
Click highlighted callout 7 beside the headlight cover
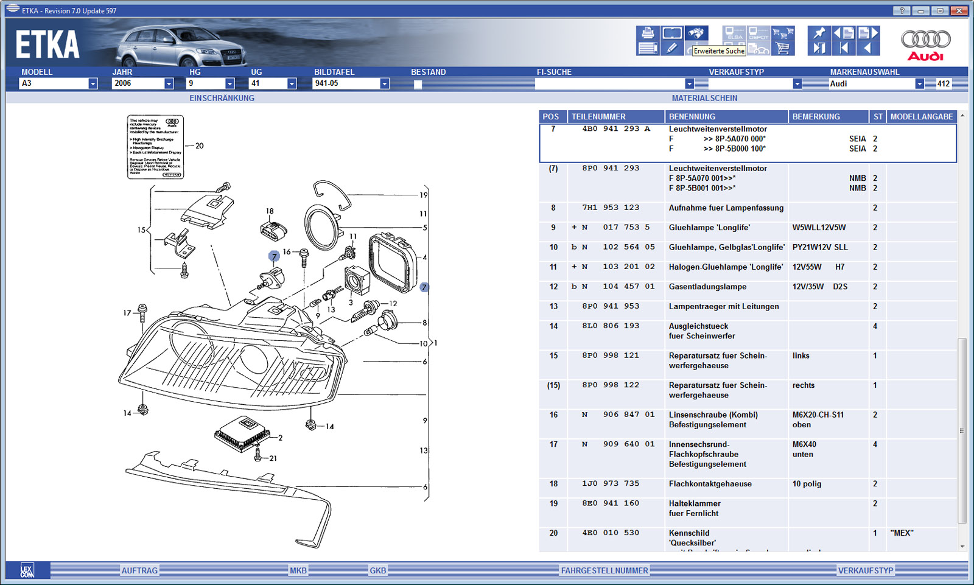(424, 287)
